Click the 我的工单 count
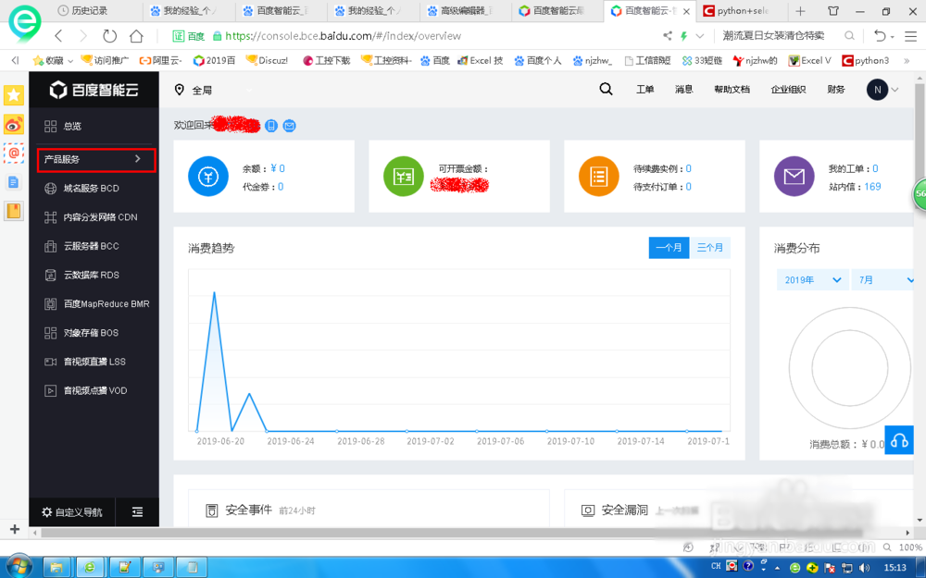Viewport: 926px width, 578px height. pos(875,168)
